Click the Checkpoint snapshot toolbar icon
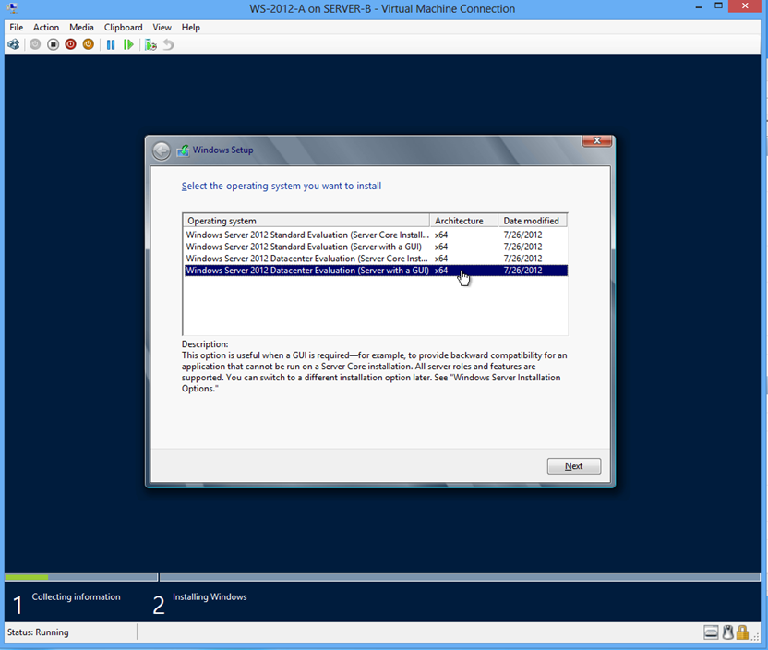The image size is (768, 650). coord(150,44)
